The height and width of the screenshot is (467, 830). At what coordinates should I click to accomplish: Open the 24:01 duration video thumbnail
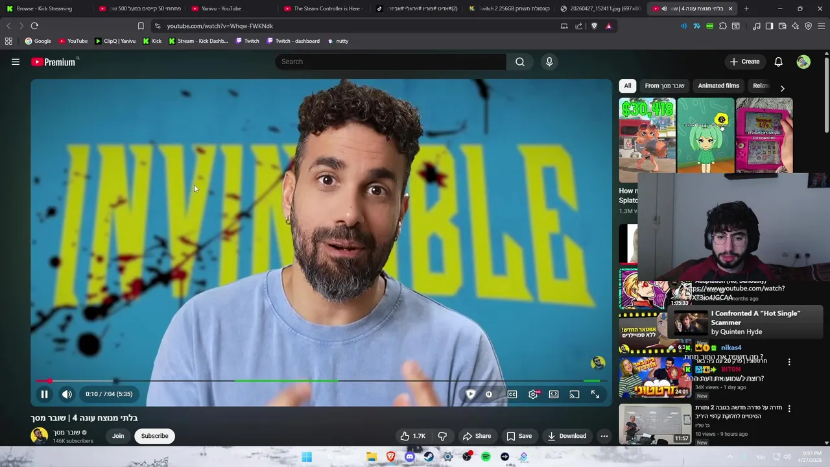point(655,377)
